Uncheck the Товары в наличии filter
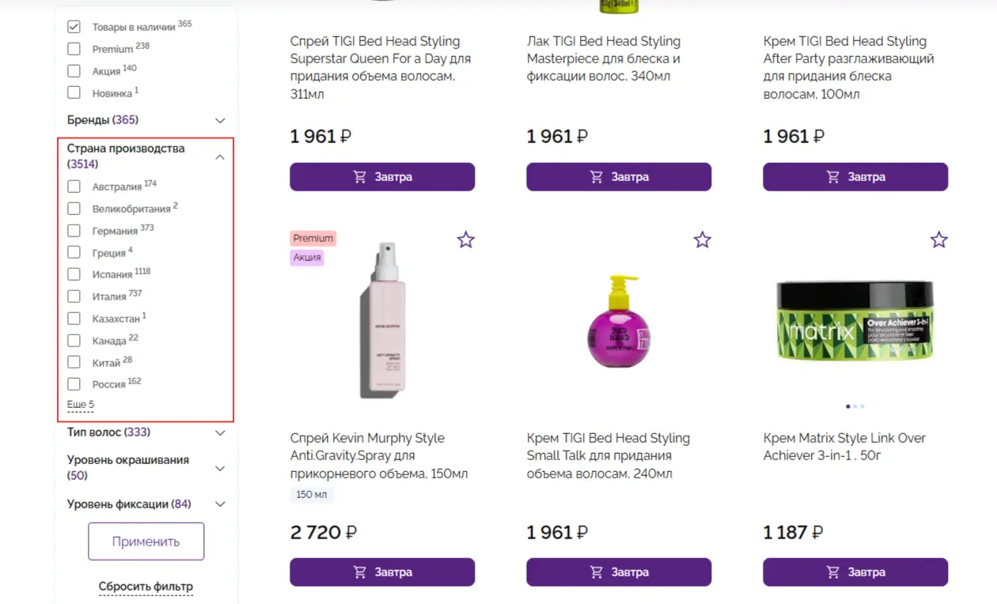997x604 pixels. (x=74, y=27)
